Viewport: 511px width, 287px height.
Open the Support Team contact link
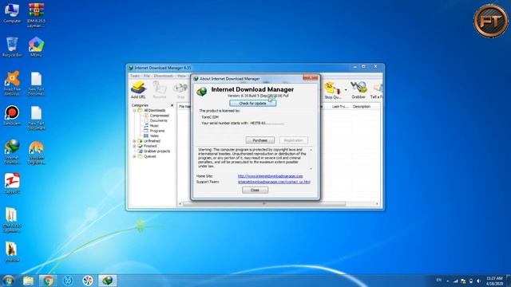(274, 182)
